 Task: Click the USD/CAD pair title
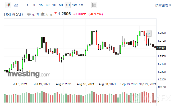28,14
